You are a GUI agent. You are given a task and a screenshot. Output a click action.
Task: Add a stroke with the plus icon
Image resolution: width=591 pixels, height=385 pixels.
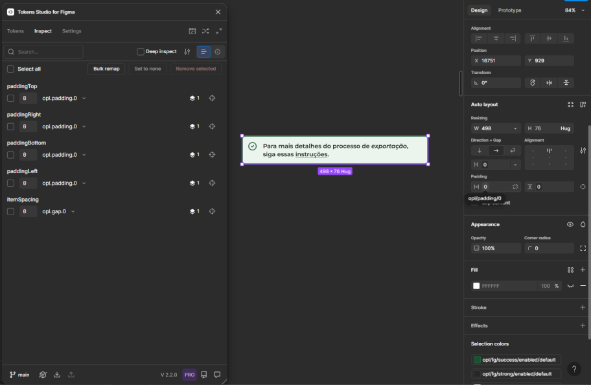(583, 308)
